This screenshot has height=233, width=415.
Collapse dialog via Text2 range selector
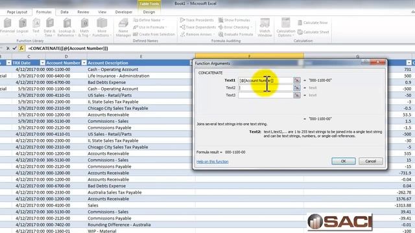pos(297,88)
